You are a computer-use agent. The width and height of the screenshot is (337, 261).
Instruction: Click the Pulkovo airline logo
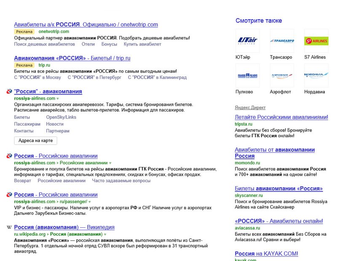pyautogui.click(x=247, y=75)
